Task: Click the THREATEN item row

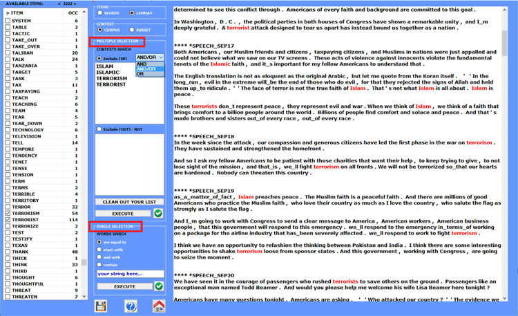Action: click(41, 297)
